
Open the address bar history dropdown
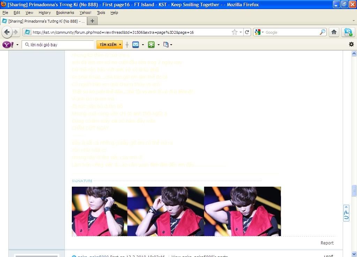pos(241,32)
